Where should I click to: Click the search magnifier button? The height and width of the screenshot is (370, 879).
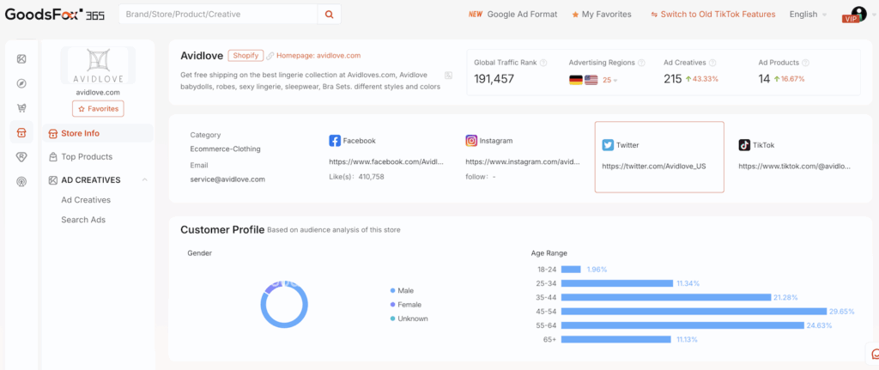click(x=329, y=15)
